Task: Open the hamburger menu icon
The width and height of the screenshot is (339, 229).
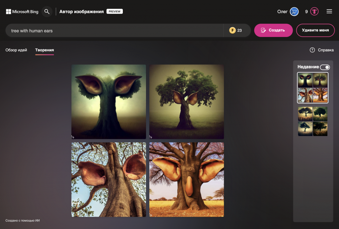Action: [x=329, y=12]
